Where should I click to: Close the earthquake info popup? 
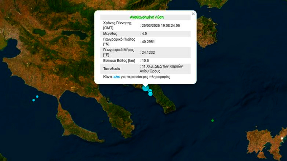tap(193, 14)
